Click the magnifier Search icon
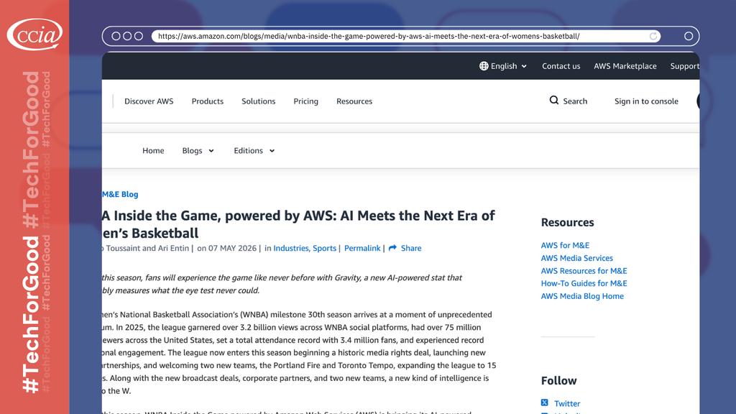736x414 pixels. (554, 101)
